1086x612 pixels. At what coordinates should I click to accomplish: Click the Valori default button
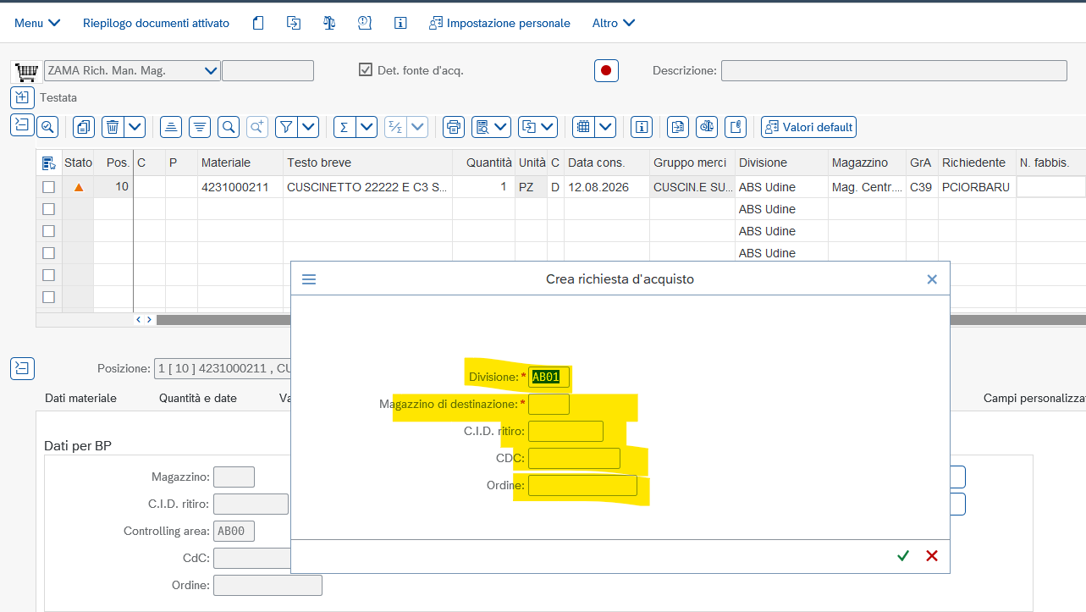[x=808, y=127]
